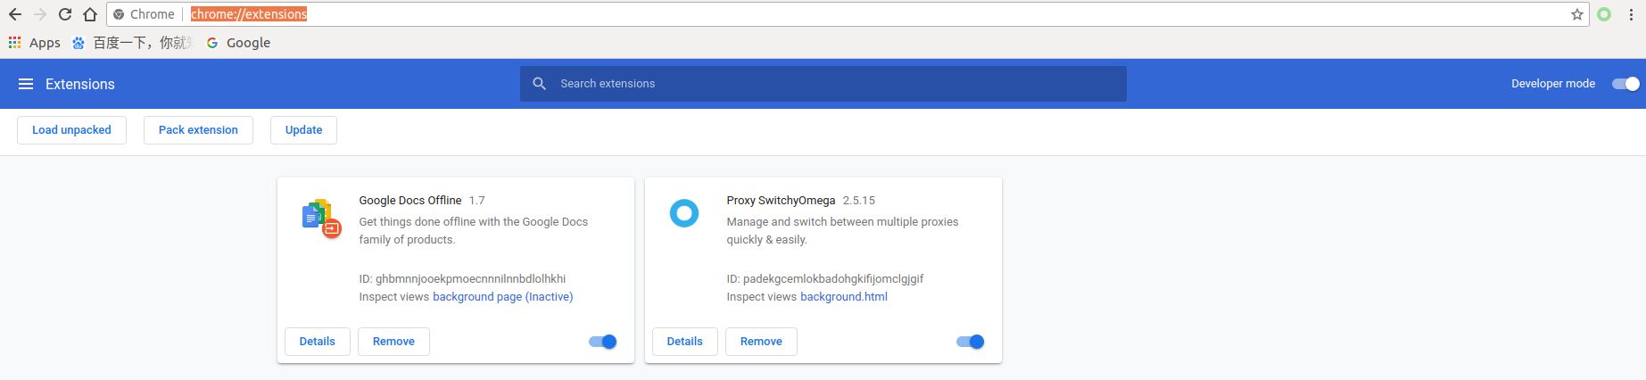Disable Proxy SwitchyOmega extension
Viewport: 1646px width, 380px height.
pyautogui.click(x=970, y=342)
